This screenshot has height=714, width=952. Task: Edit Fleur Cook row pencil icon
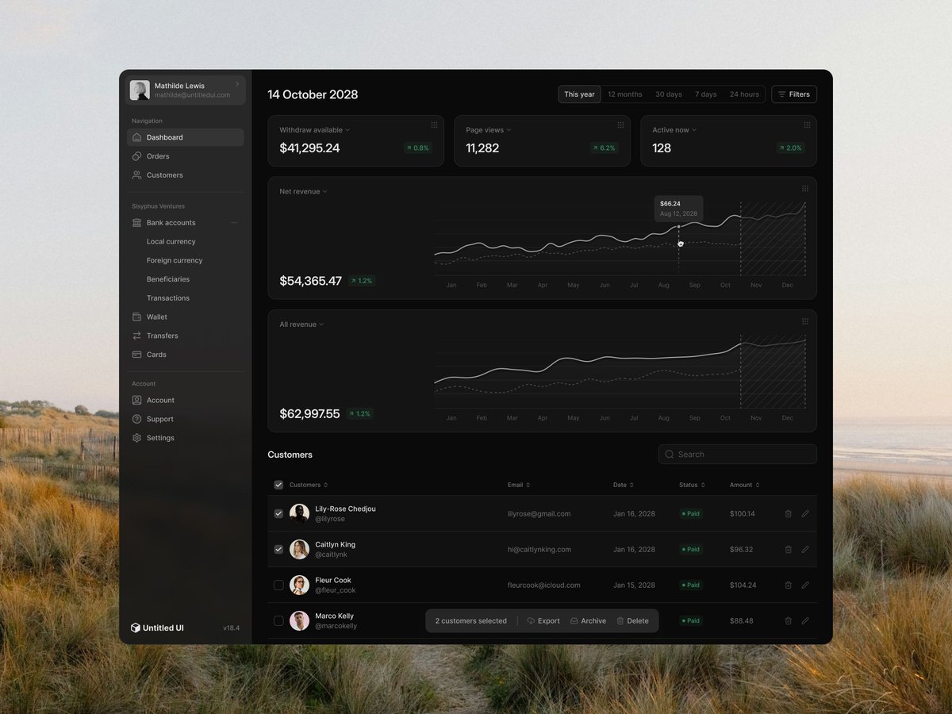click(805, 585)
